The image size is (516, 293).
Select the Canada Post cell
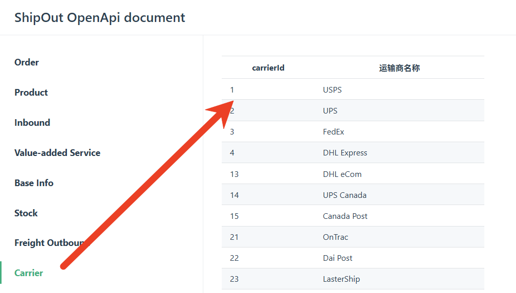(x=345, y=216)
